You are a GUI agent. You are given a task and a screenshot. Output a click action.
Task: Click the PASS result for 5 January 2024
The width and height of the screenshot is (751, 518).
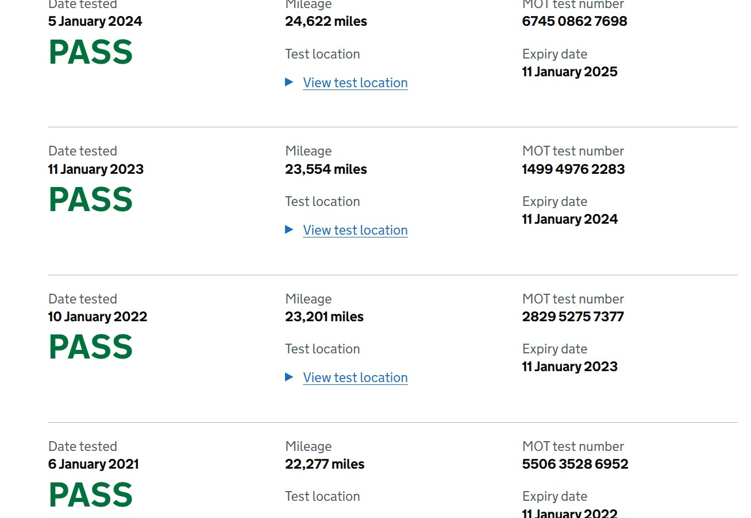91,52
